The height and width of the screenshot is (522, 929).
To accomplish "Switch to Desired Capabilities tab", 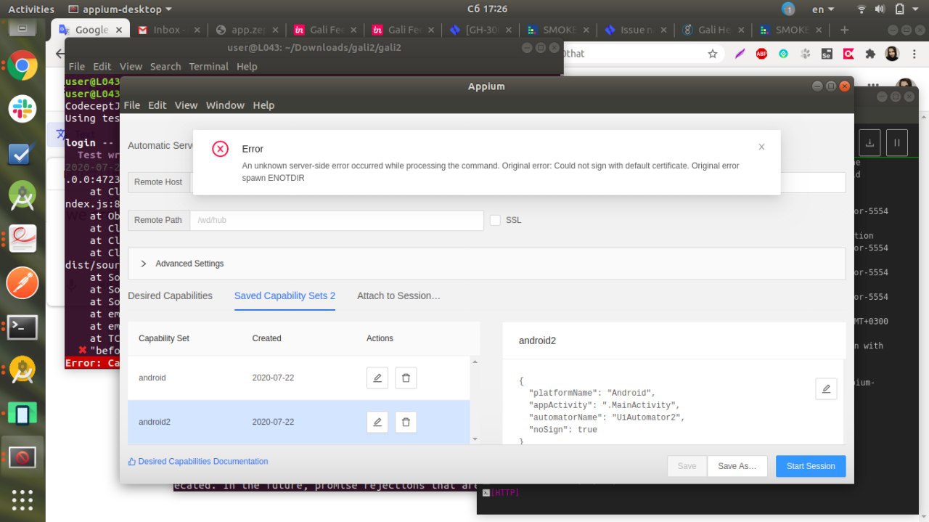I will pos(170,295).
